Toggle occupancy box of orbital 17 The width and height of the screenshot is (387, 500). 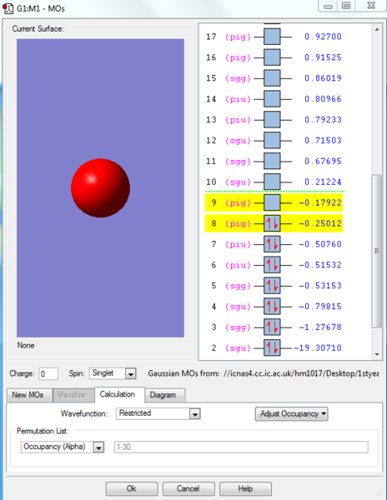(x=272, y=37)
